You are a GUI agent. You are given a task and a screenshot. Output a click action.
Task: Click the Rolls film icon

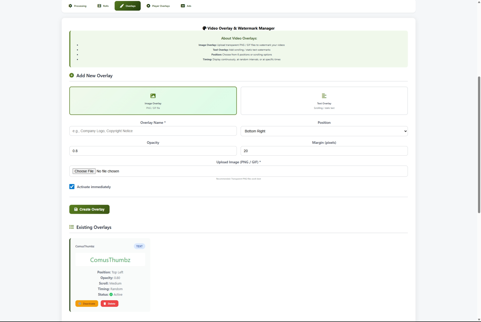(x=99, y=6)
